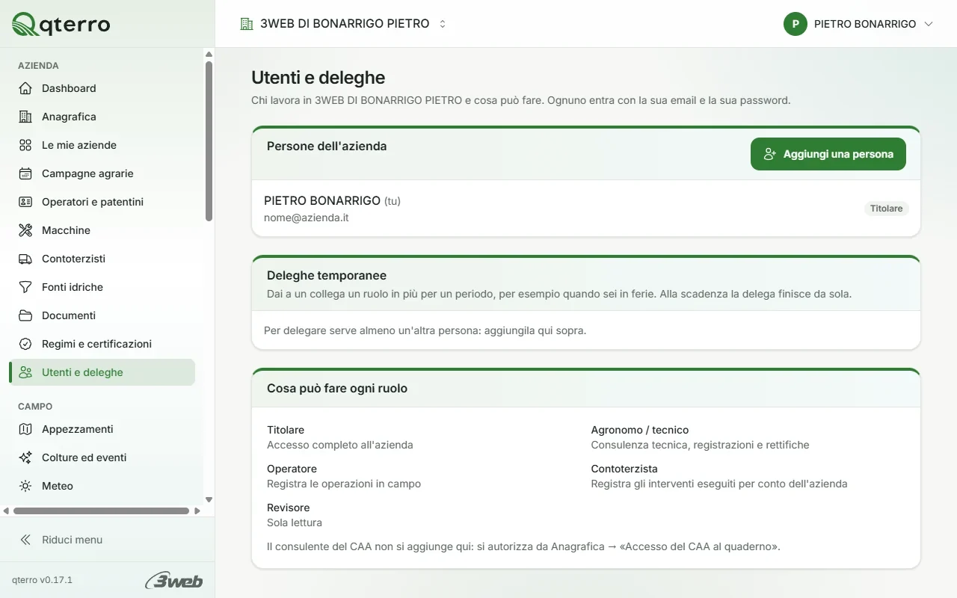Click the Agronomo / tecnico role heading
957x598 pixels.
click(640, 430)
